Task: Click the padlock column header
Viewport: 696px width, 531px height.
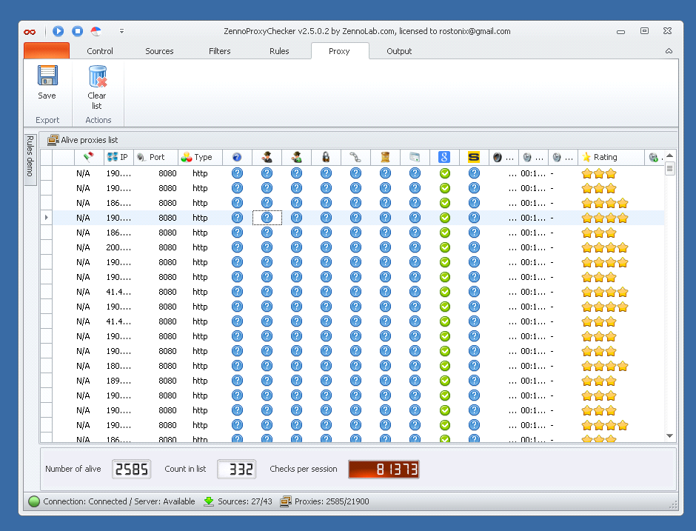Action: (326, 157)
